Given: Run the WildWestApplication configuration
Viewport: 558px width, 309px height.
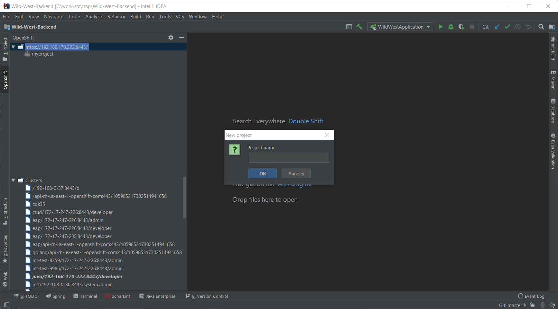Looking at the screenshot, I should click(441, 27).
